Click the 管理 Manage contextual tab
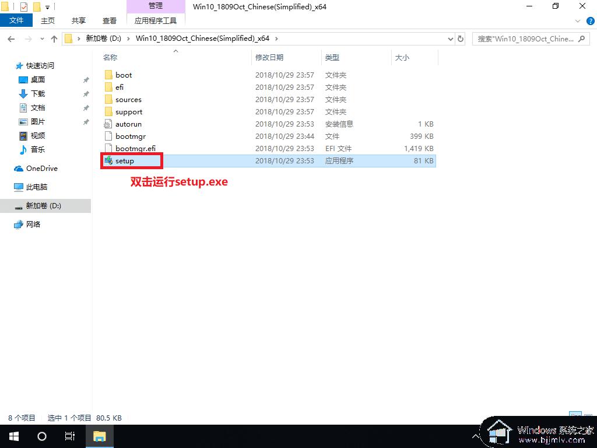597x448 pixels. click(155, 6)
